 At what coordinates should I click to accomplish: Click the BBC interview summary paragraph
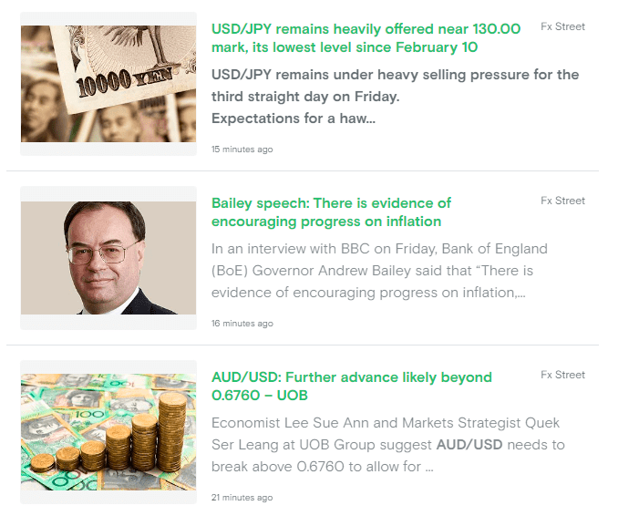[x=379, y=271]
